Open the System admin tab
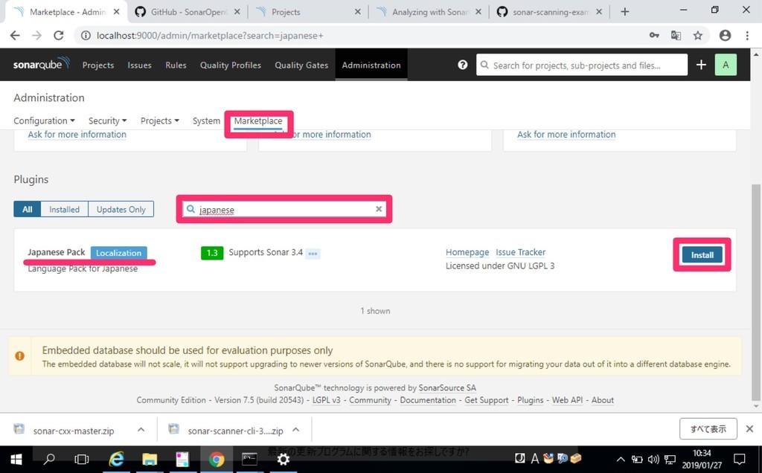762x473 pixels. [206, 121]
